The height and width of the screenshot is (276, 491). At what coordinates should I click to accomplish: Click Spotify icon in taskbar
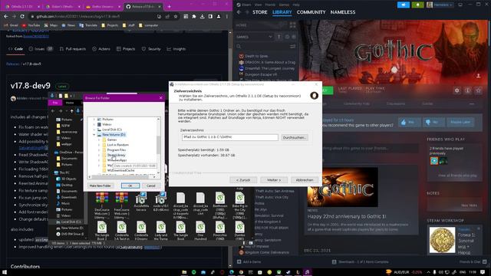(x=193, y=272)
